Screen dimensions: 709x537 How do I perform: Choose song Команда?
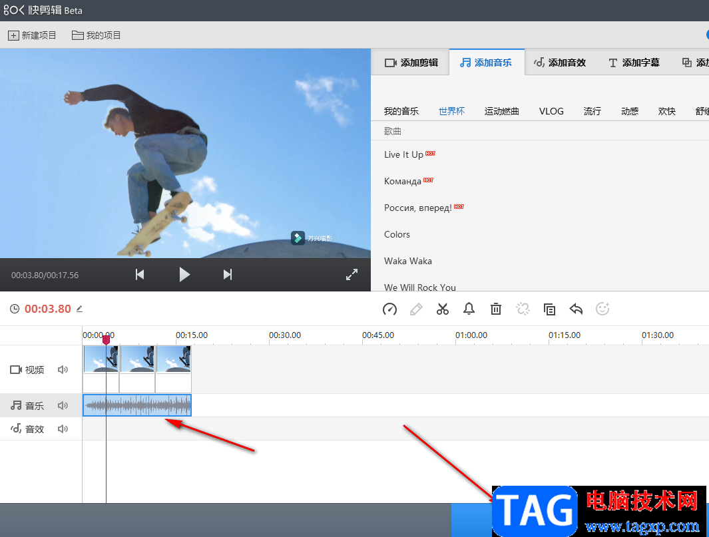[x=402, y=181]
